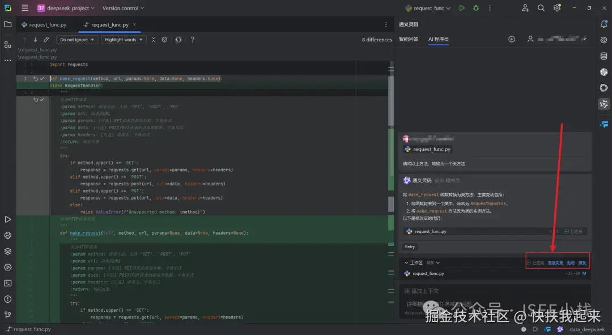Open the Do not ignore dropdown
The height and width of the screenshot is (335, 612).
pos(77,40)
